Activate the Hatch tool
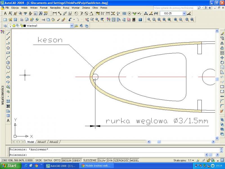This screenshot has height=169, width=225. [x=8, y=101]
